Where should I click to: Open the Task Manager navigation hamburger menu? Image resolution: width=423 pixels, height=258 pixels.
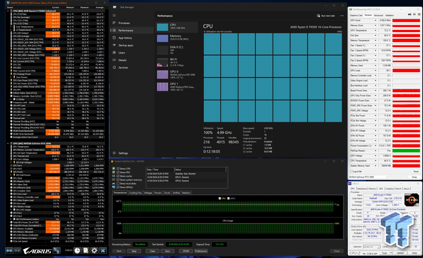click(x=114, y=16)
